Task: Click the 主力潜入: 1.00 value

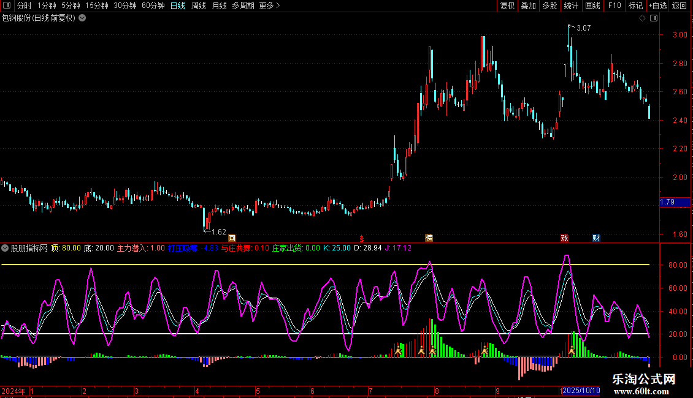Action: [x=140, y=248]
